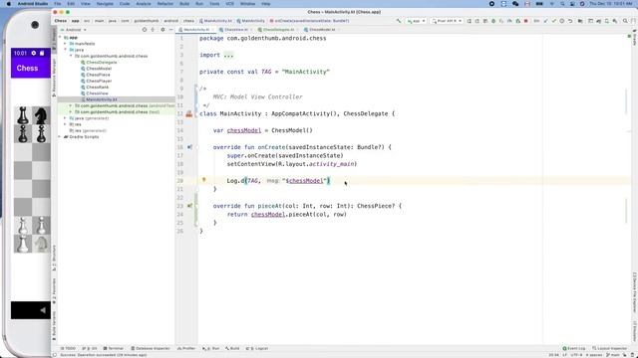
Task: Open the Build tool window
Action: 232,348
